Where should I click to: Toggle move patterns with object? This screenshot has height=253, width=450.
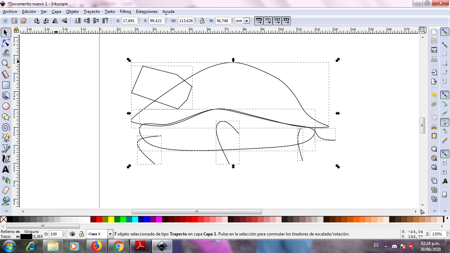coord(286,21)
